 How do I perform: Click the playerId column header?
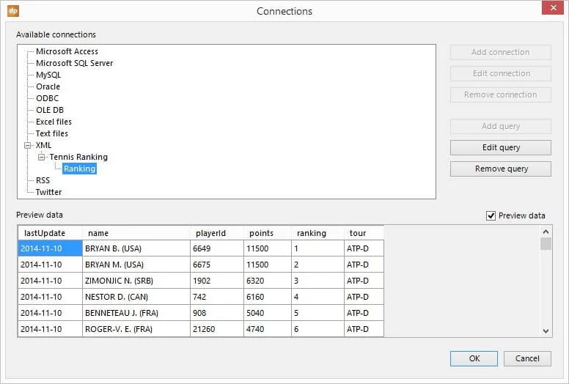pos(216,233)
